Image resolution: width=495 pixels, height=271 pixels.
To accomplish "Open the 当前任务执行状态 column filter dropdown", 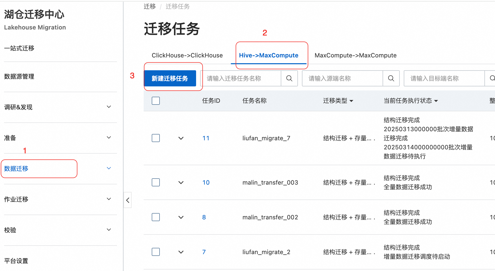I will point(436,101).
